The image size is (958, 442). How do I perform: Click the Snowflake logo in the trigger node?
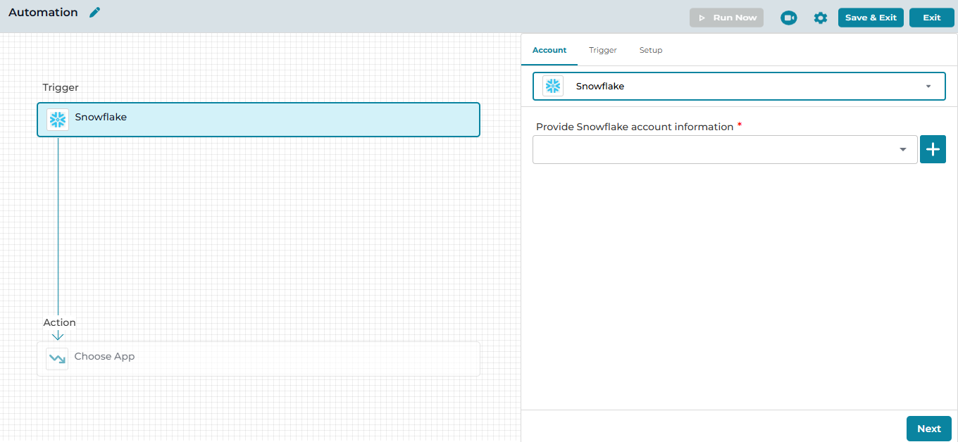(58, 120)
